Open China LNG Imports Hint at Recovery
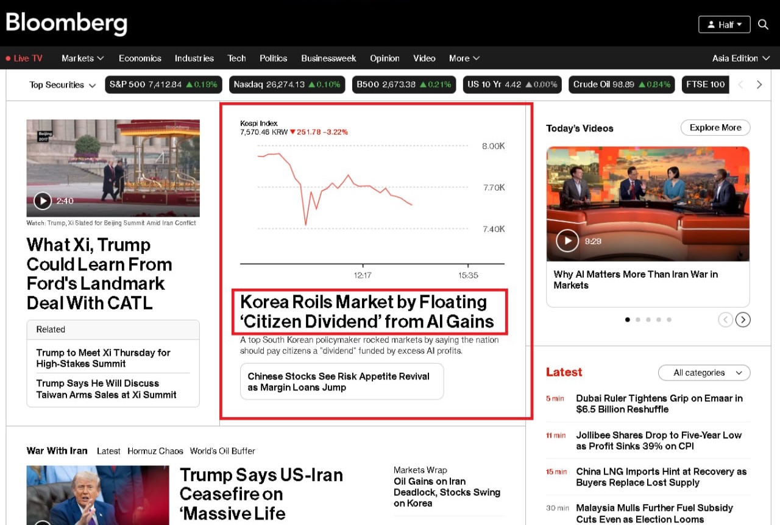 [x=661, y=477]
